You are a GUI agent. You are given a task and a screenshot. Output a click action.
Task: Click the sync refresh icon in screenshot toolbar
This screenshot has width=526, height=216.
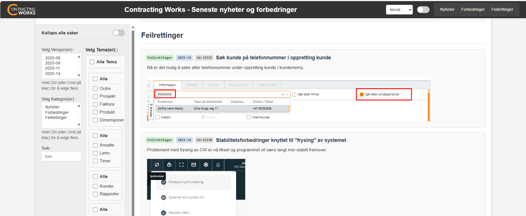click(x=157, y=165)
